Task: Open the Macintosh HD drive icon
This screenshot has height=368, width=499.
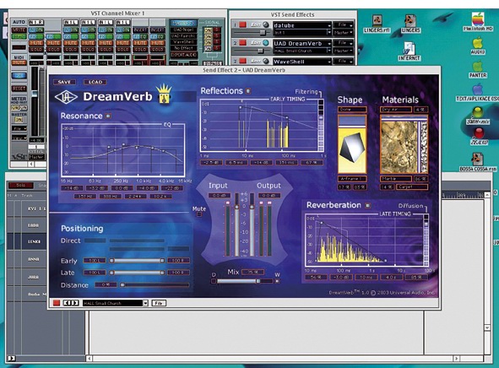Action: point(478,19)
